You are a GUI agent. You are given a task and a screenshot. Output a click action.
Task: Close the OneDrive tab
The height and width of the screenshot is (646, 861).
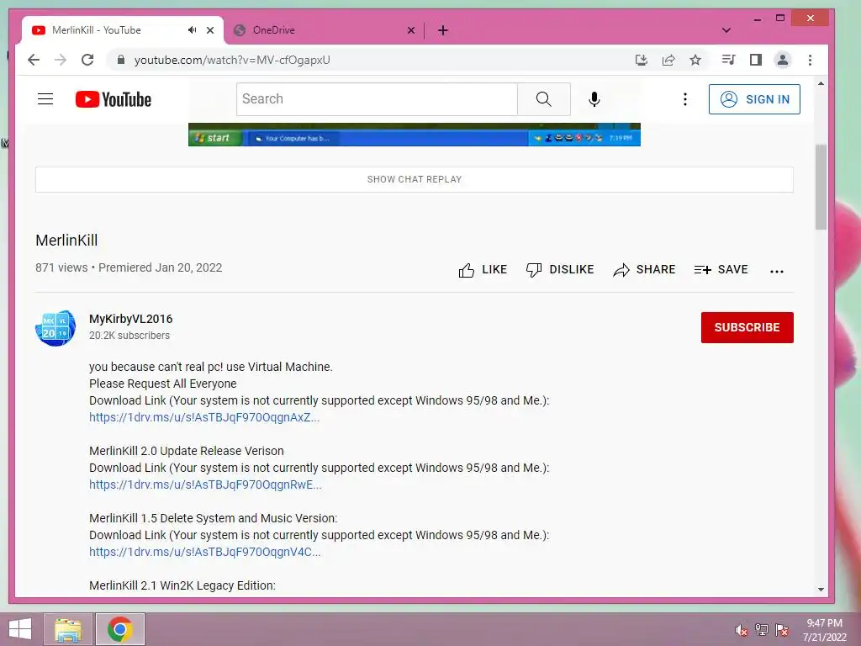[x=410, y=30]
